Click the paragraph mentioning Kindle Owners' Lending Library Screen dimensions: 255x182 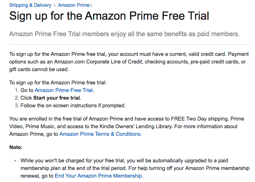tap(126, 127)
